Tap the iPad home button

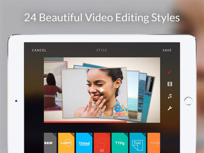click(x=188, y=101)
